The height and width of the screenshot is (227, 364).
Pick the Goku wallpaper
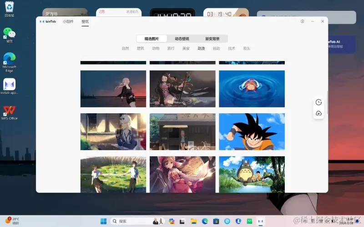tap(252, 131)
